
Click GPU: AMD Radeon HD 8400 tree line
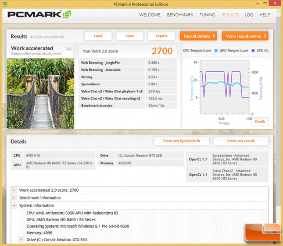click(61, 220)
